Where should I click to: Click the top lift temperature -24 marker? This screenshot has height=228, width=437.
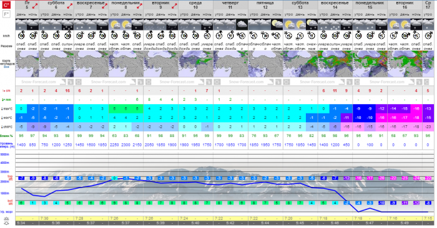[416, 178]
